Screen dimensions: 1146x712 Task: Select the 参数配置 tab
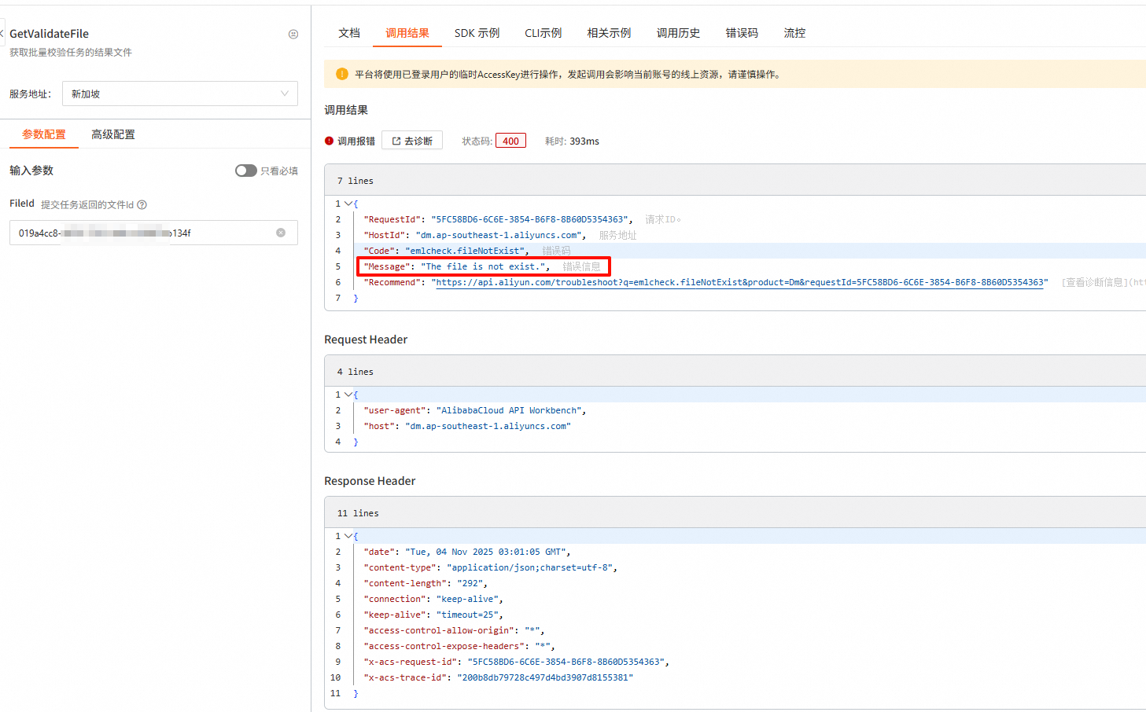(44, 134)
